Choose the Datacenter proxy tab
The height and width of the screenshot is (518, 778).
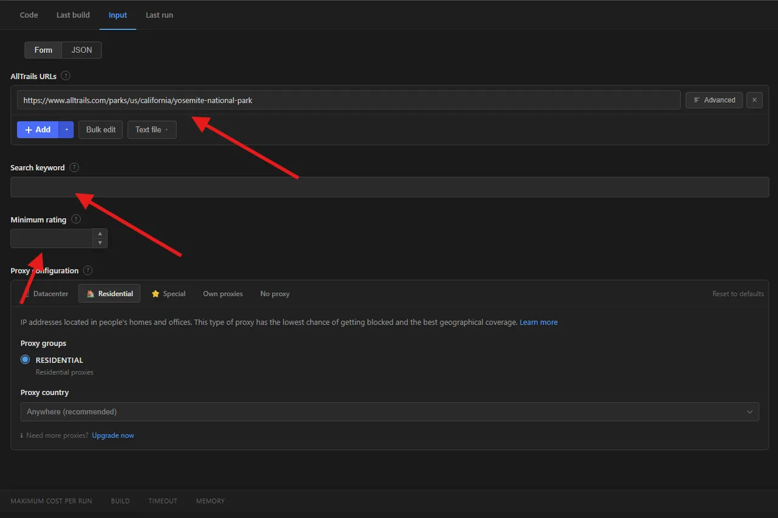[46, 294]
